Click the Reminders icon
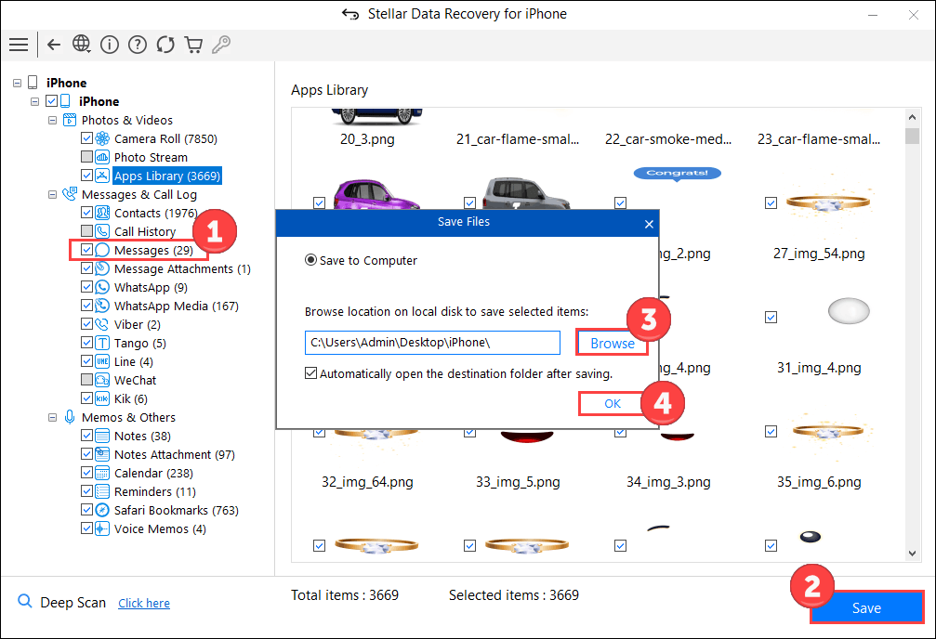This screenshot has width=936, height=639. 102,491
